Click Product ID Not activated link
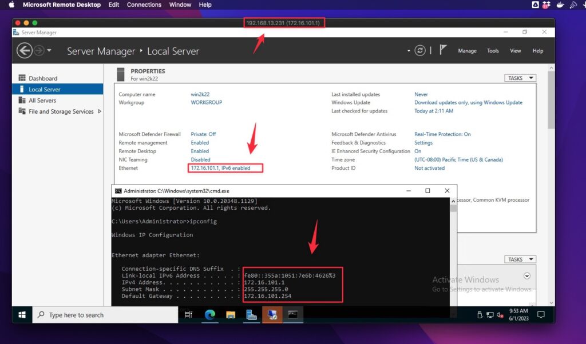Image resolution: width=586 pixels, height=344 pixels. (x=429, y=168)
